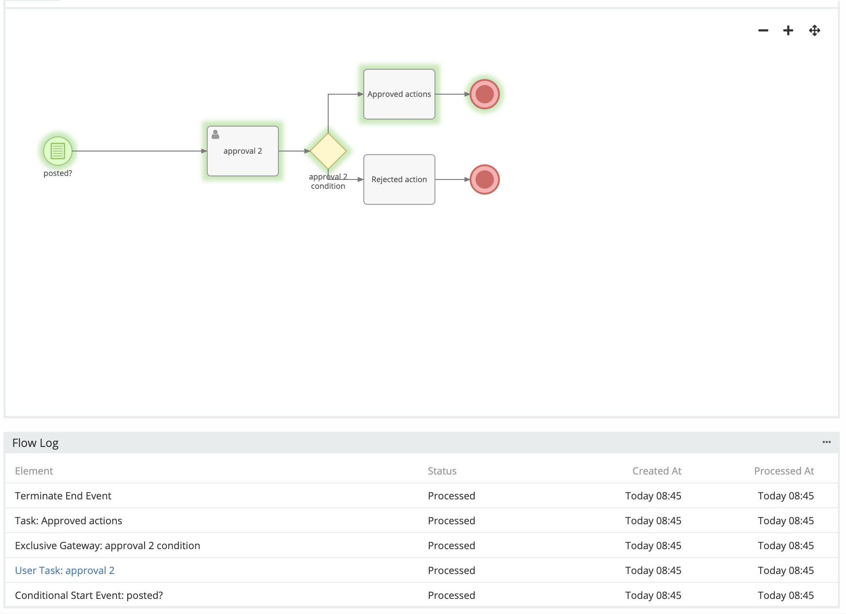Viewport: 846px width, 614px height.
Task: Select the 'Rejected action' task box
Action: tap(399, 179)
